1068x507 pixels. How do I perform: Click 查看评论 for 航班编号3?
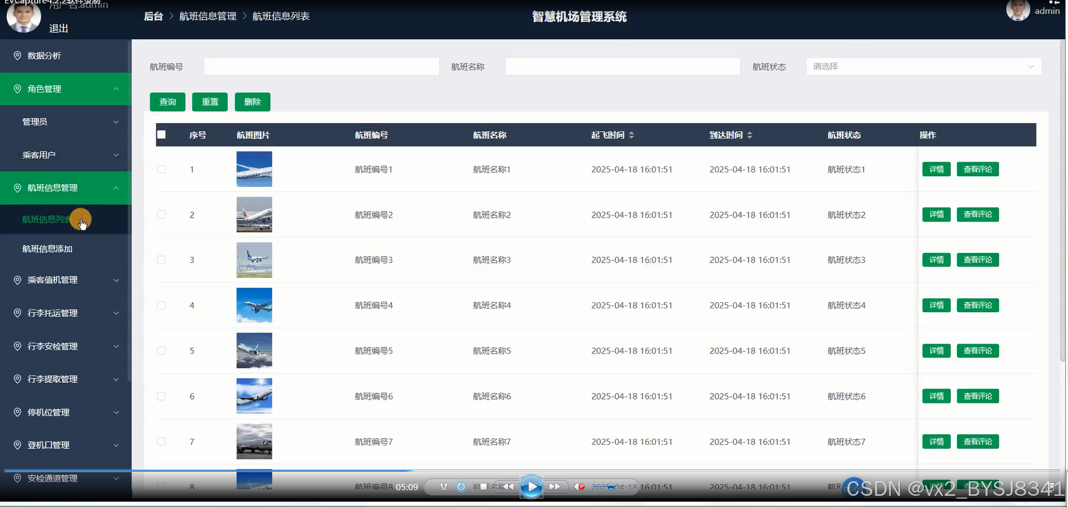tap(978, 260)
